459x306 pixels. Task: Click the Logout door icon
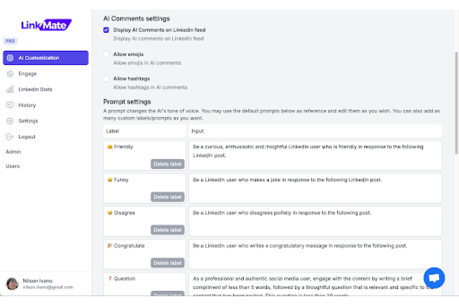[10, 137]
